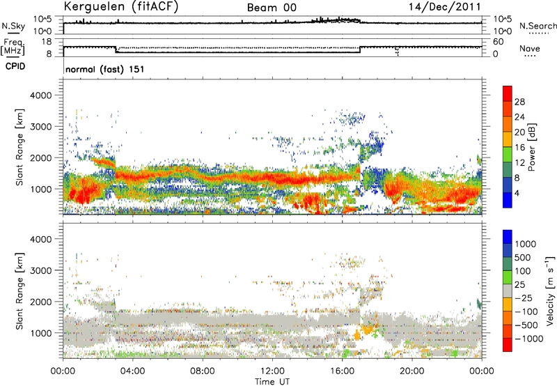Click the 'Nave' legend label
The height and width of the screenshot is (386, 557).
530,49
